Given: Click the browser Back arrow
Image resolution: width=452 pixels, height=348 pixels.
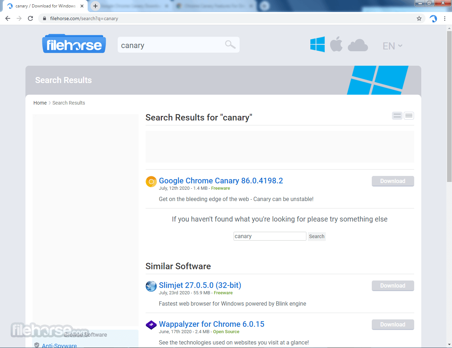Looking at the screenshot, I should (8, 18).
